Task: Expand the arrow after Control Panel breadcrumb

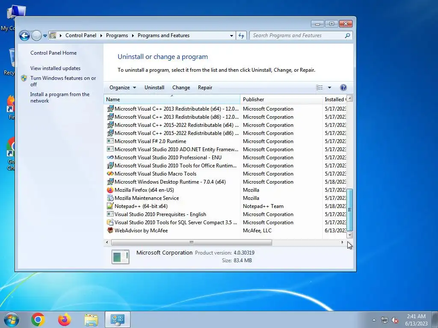Action: (101, 35)
